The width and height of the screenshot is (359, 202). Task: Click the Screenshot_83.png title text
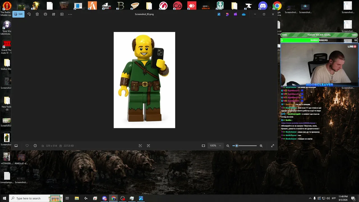click(x=144, y=14)
